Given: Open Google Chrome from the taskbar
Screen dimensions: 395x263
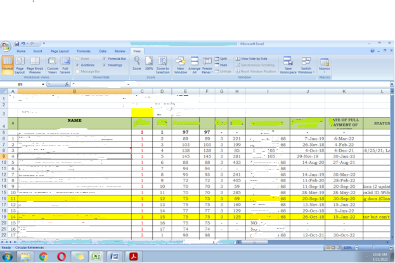Looking at the screenshot, I should tap(43, 257).
